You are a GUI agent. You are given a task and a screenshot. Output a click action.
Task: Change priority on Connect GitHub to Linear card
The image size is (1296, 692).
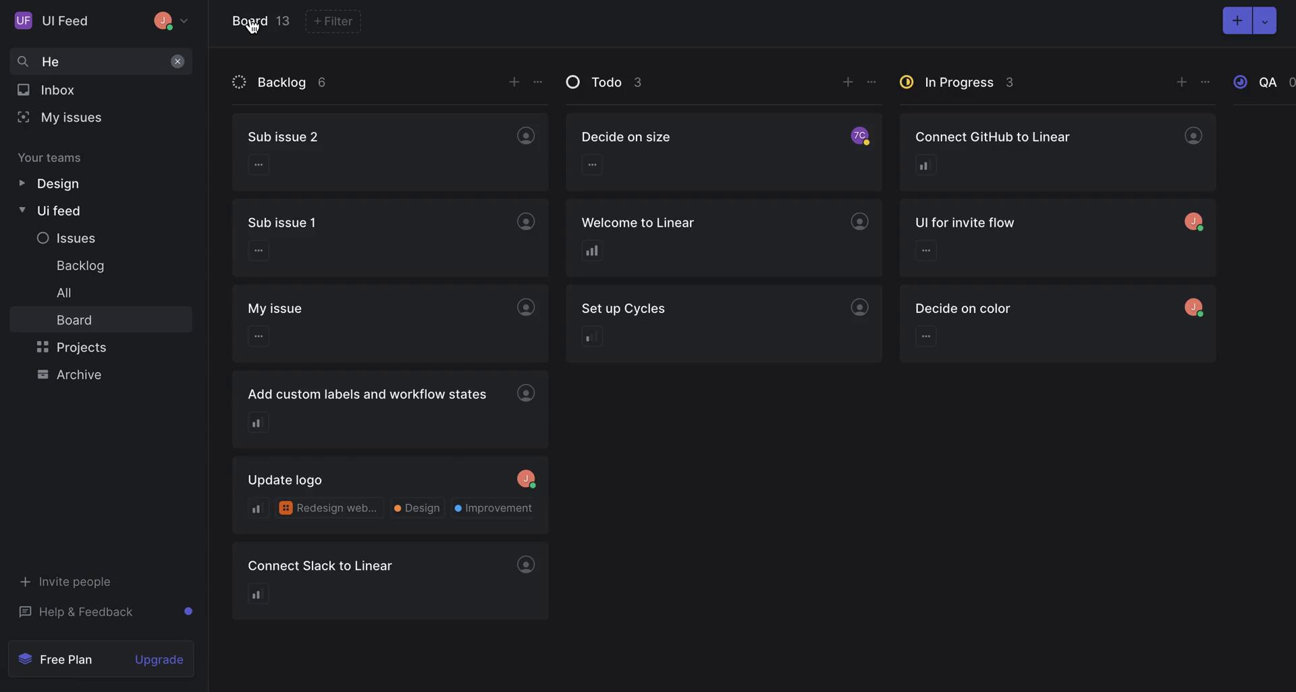tap(925, 165)
